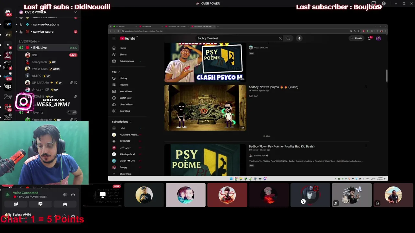Image resolution: width=415 pixels, height=233 pixels.
Task: Open CLASH PSYCO M reaction thumbnail
Action: [x=205, y=62]
